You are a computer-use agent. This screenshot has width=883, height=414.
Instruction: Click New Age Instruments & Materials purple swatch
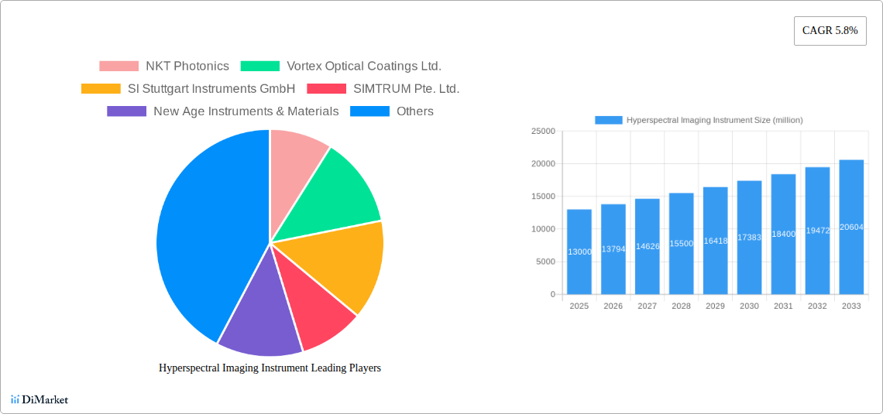pos(126,111)
